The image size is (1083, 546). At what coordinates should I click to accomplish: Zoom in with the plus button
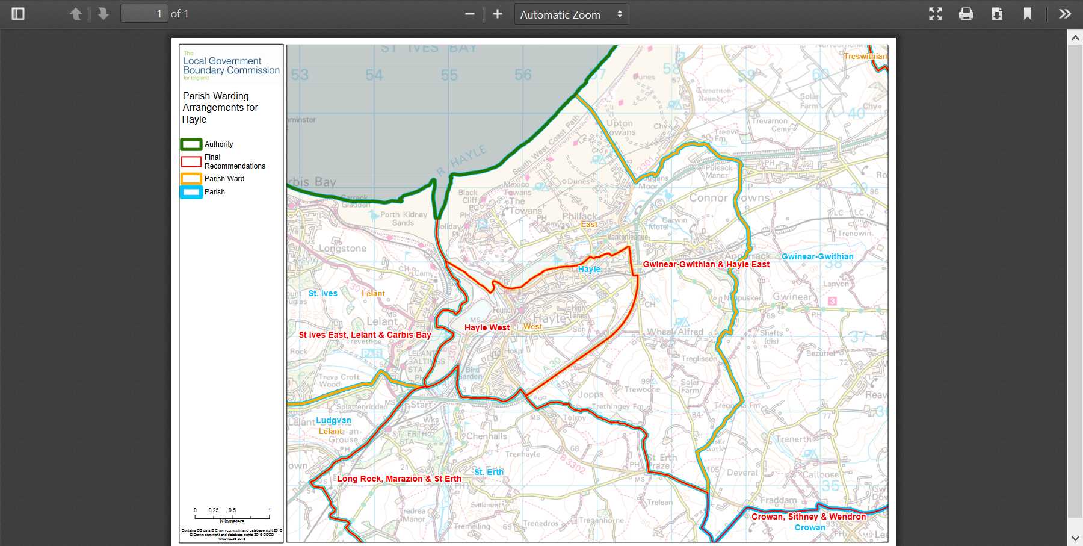[498, 14]
